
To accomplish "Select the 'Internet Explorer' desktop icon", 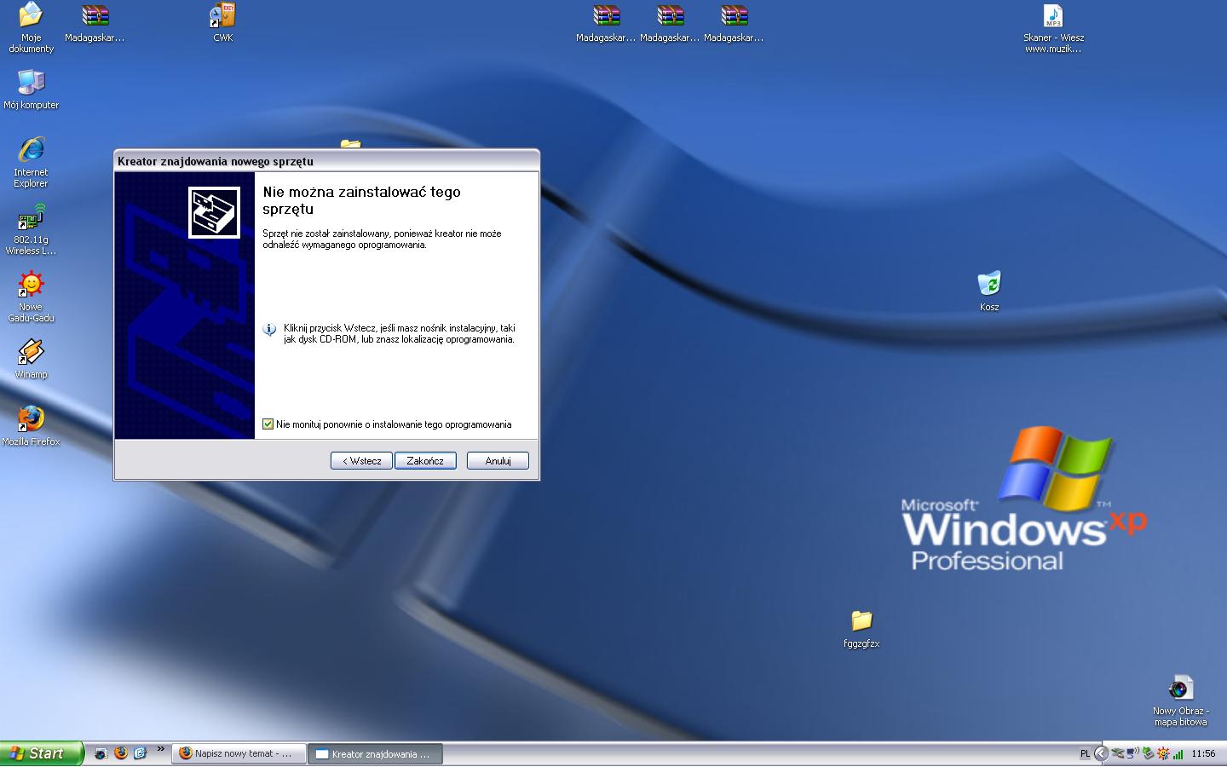I will tap(32, 162).
